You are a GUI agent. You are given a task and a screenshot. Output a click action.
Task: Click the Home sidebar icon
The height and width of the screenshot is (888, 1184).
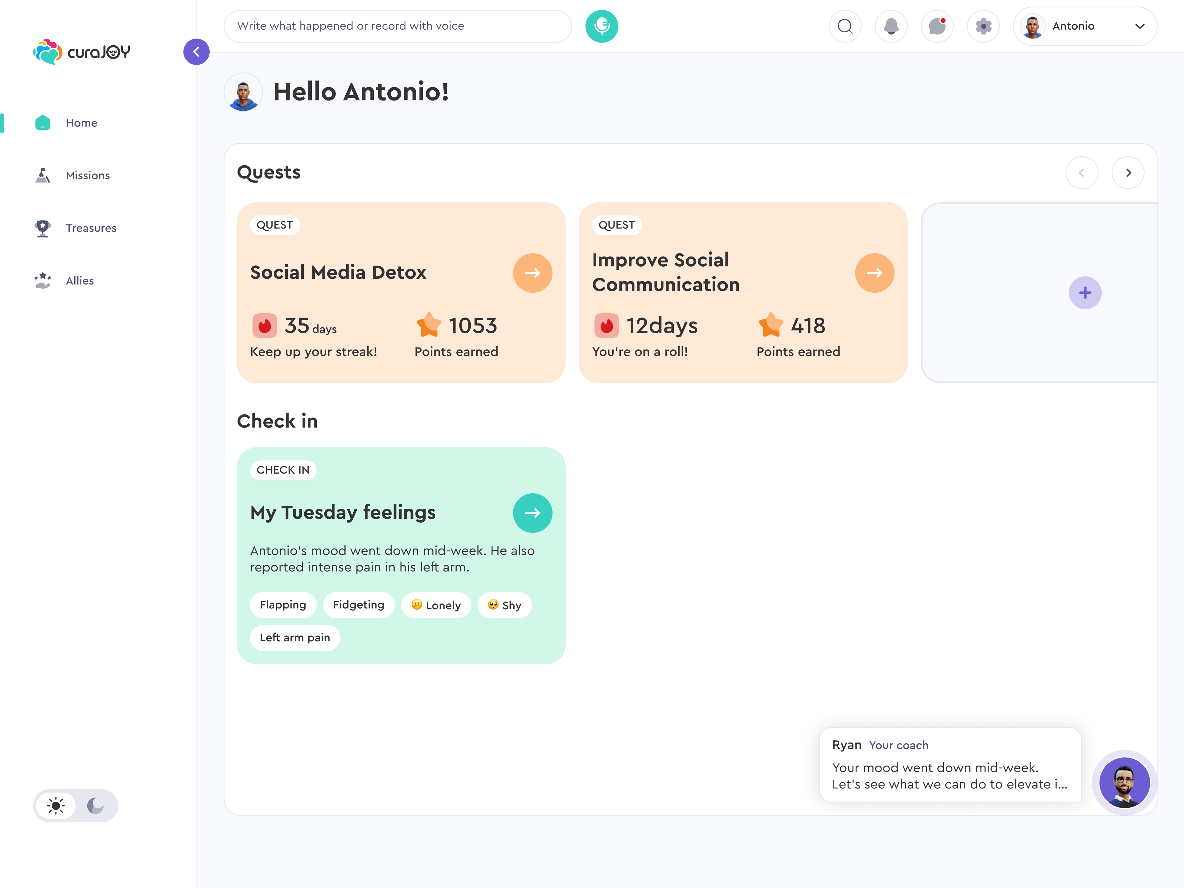click(x=43, y=123)
